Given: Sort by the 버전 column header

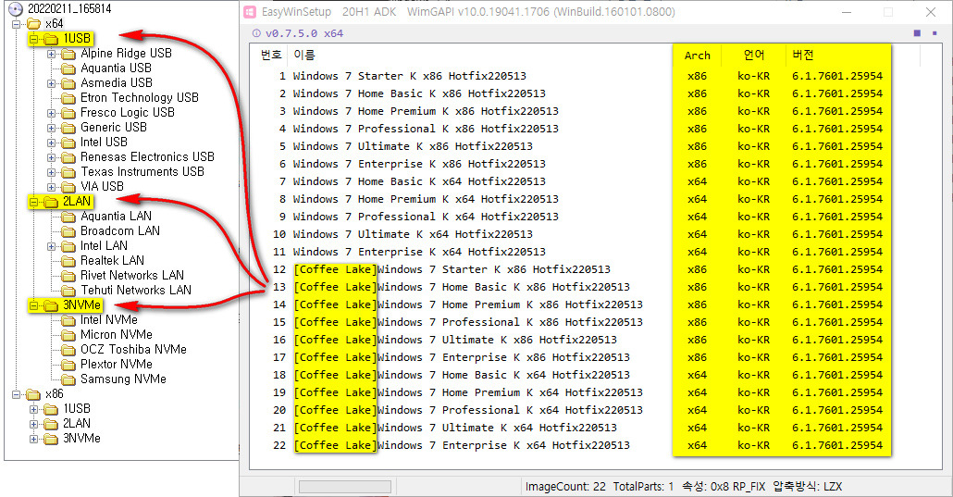Looking at the screenshot, I should point(803,56).
